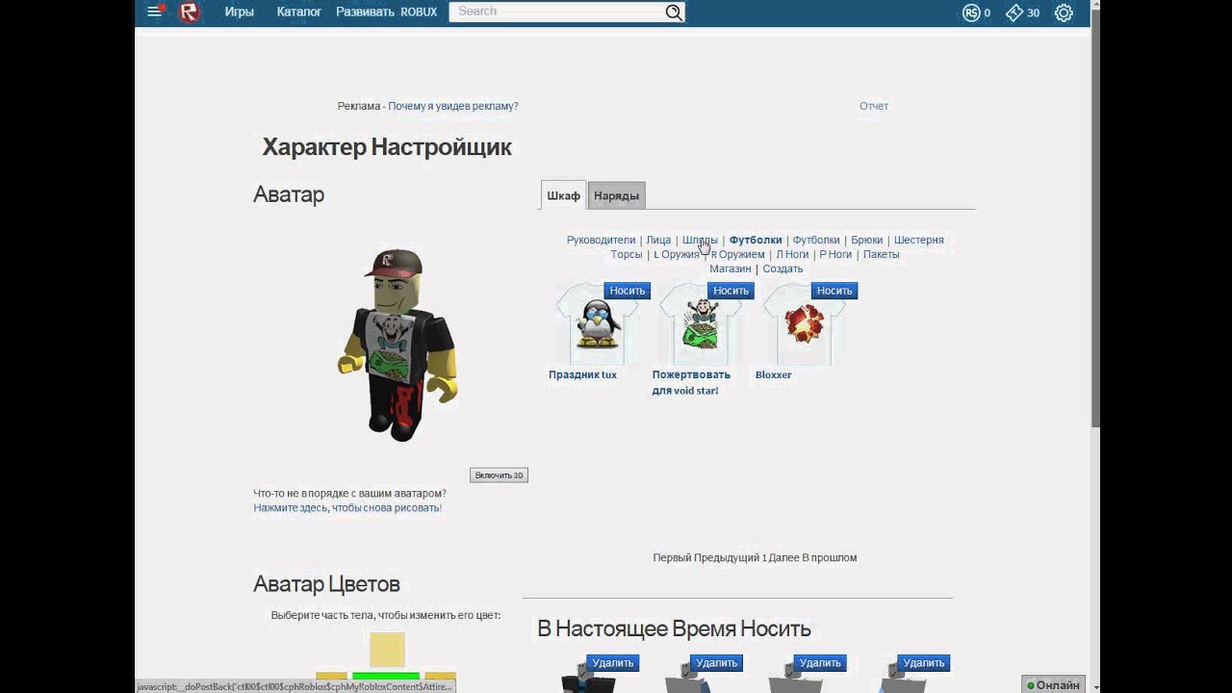Select the Шестерня category
1232x693 pixels.
(918, 240)
